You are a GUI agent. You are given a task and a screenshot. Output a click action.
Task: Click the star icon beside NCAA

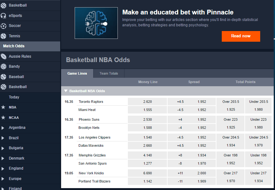(x=3, y=118)
